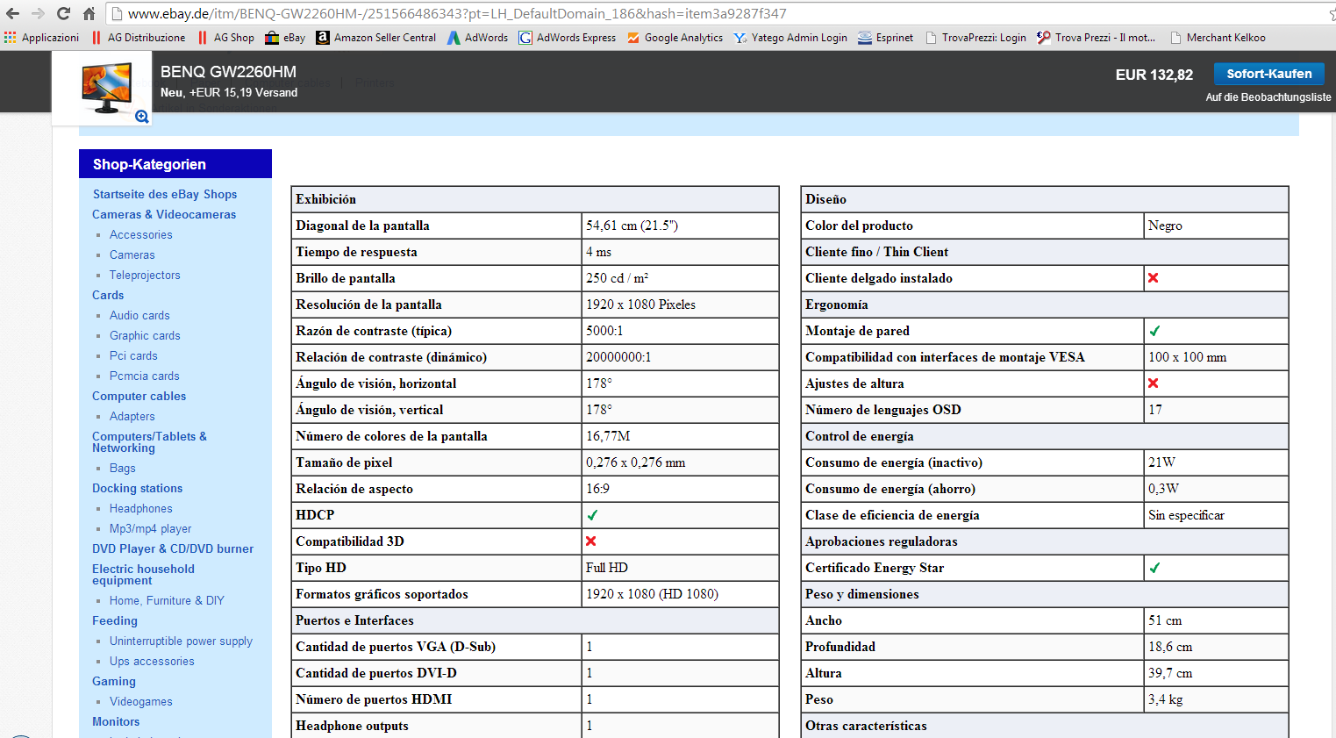This screenshot has width=1336, height=738.
Task: Open Startseite des eBay Shops
Action: [165, 194]
